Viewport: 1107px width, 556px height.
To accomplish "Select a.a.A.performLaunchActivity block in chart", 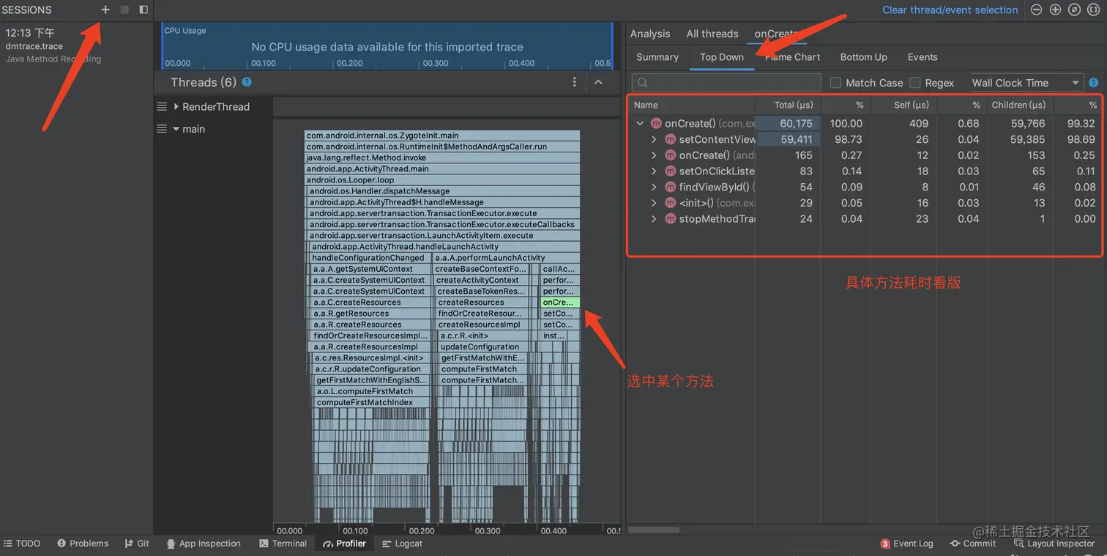I will tap(506, 258).
